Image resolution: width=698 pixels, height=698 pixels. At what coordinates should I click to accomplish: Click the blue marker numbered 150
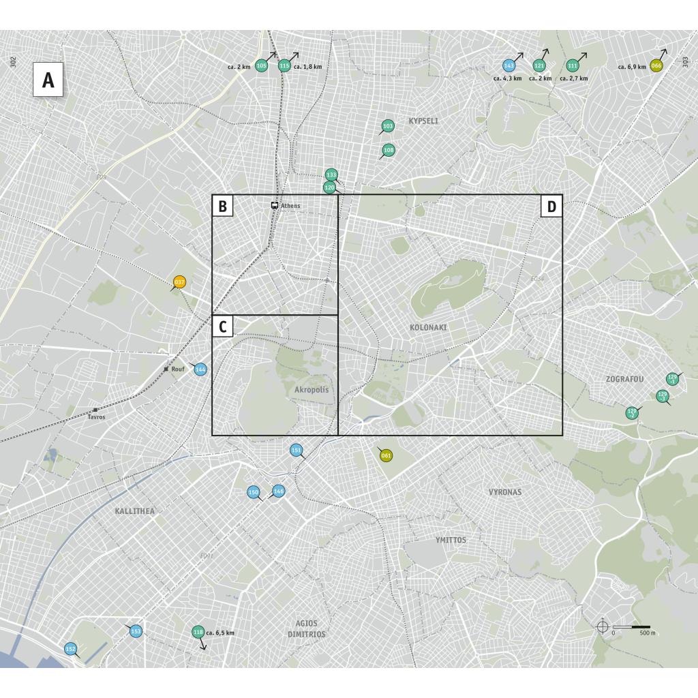(x=254, y=492)
